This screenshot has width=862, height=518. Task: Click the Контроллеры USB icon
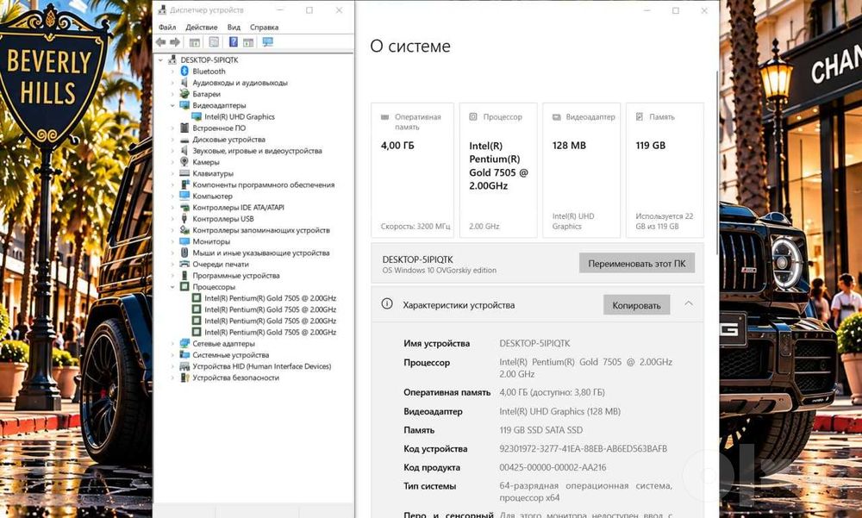[184, 219]
